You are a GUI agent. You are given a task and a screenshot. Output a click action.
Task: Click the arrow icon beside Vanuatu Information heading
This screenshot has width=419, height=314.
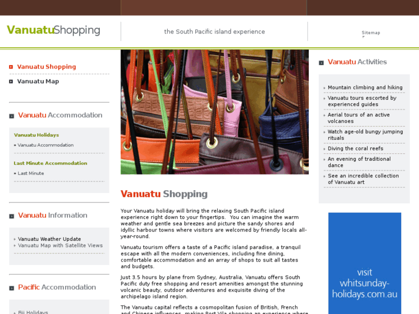click(12, 216)
